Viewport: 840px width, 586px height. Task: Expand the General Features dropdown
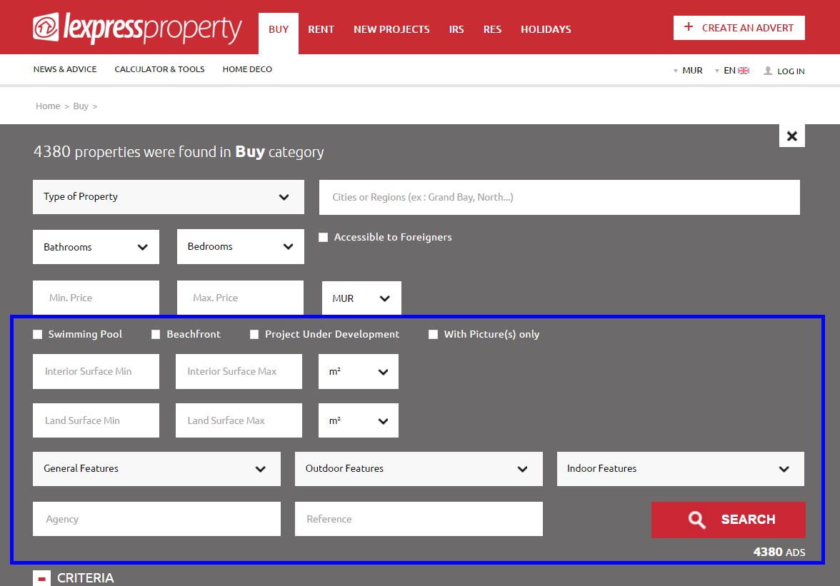coord(156,469)
